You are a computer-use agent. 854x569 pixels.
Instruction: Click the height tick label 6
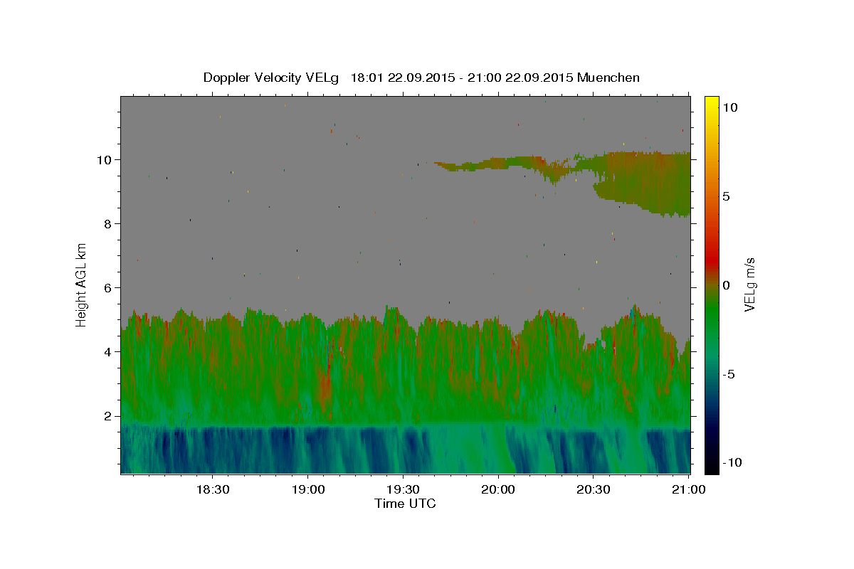tap(107, 288)
